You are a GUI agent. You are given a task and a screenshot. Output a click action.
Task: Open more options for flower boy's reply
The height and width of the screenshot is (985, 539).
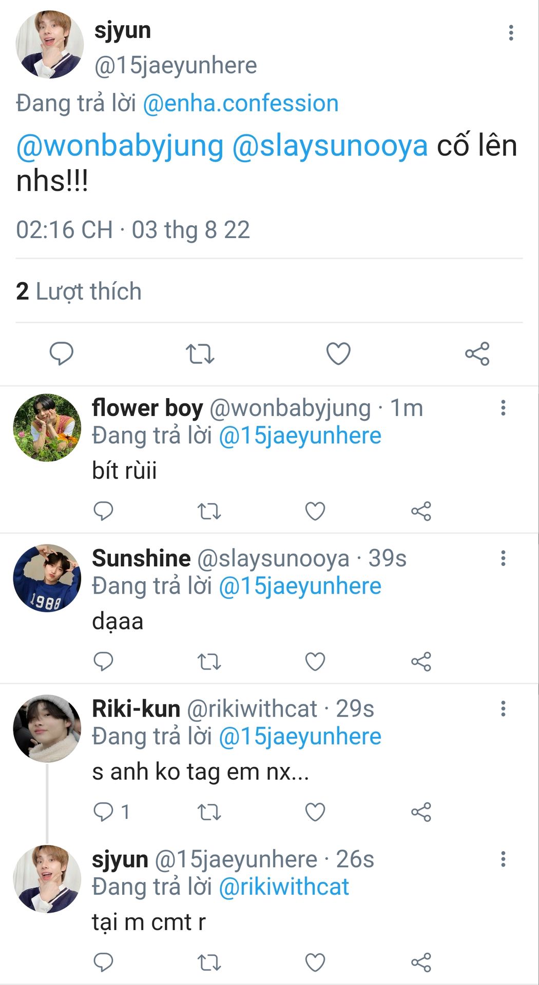coord(503,408)
